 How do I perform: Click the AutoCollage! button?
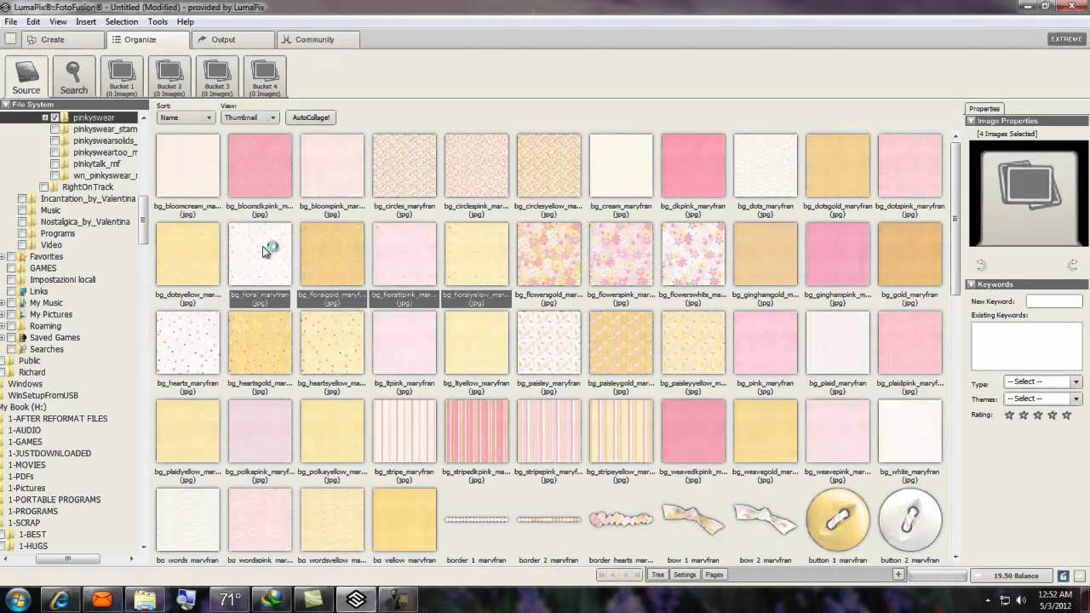(x=311, y=117)
